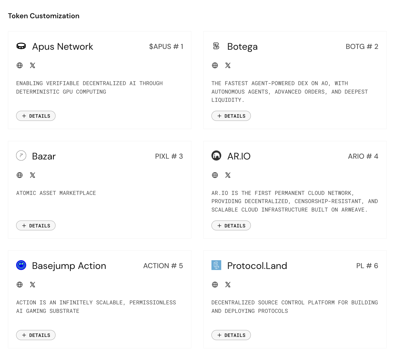Show Protocol.Land details
The height and width of the screenshot is (357, 397).
[x=231, y=335]
